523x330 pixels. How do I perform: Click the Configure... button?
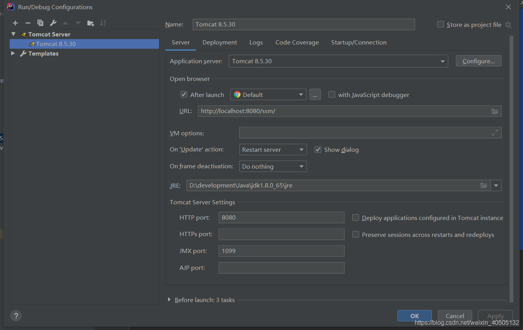478,61
